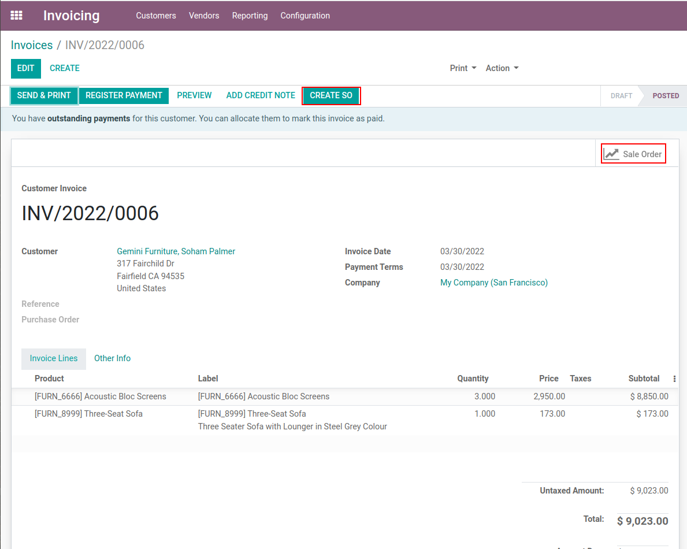Image resolution: width=687 pixels, height=549 pixels.
Task: Open the apps grid menu icon
Action: (x=17, y=16)
